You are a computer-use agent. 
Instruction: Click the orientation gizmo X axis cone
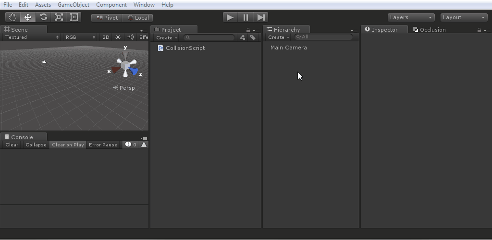coord(116,69)
